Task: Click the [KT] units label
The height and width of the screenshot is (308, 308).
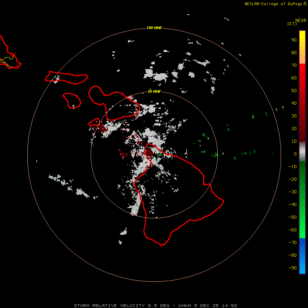Action: 292,24
